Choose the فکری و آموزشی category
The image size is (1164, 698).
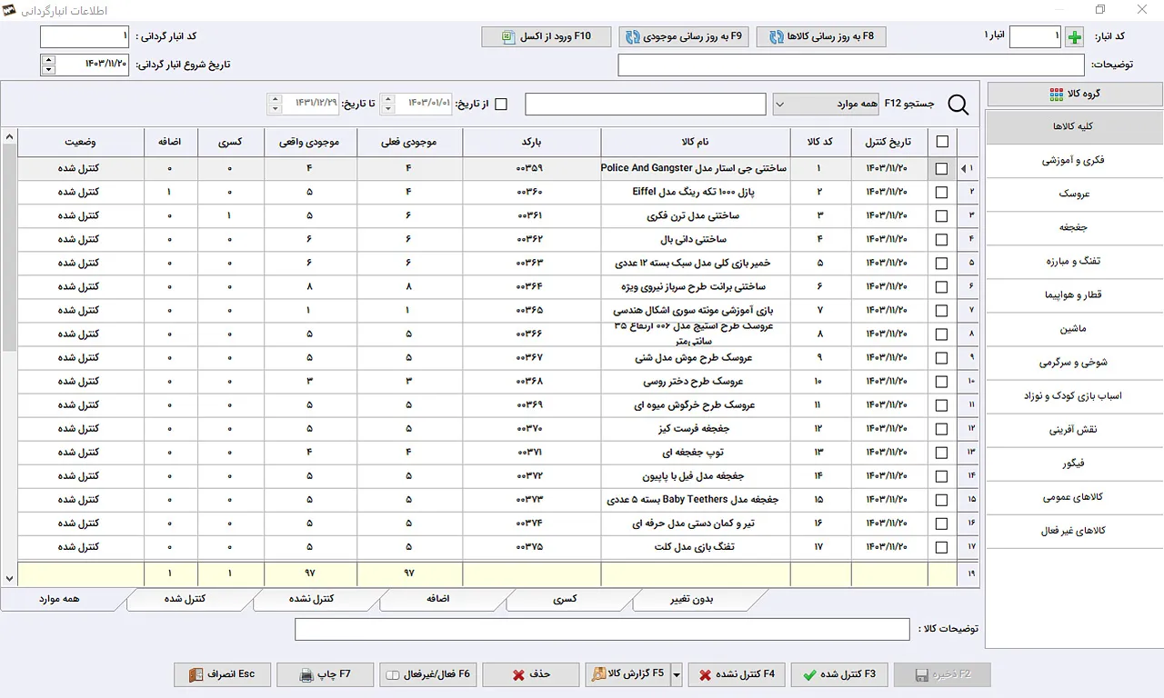point(1075,161)
